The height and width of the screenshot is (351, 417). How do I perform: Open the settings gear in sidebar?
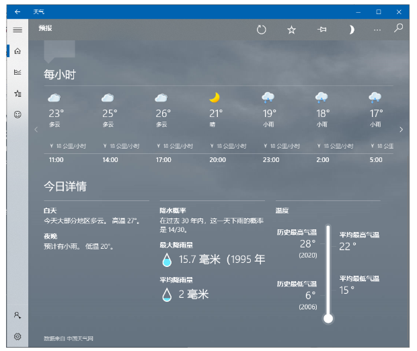click(17, 336)
